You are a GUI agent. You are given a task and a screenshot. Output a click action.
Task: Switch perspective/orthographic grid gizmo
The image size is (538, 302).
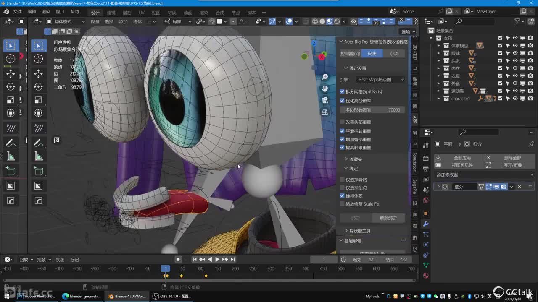[x=325, y=112]
